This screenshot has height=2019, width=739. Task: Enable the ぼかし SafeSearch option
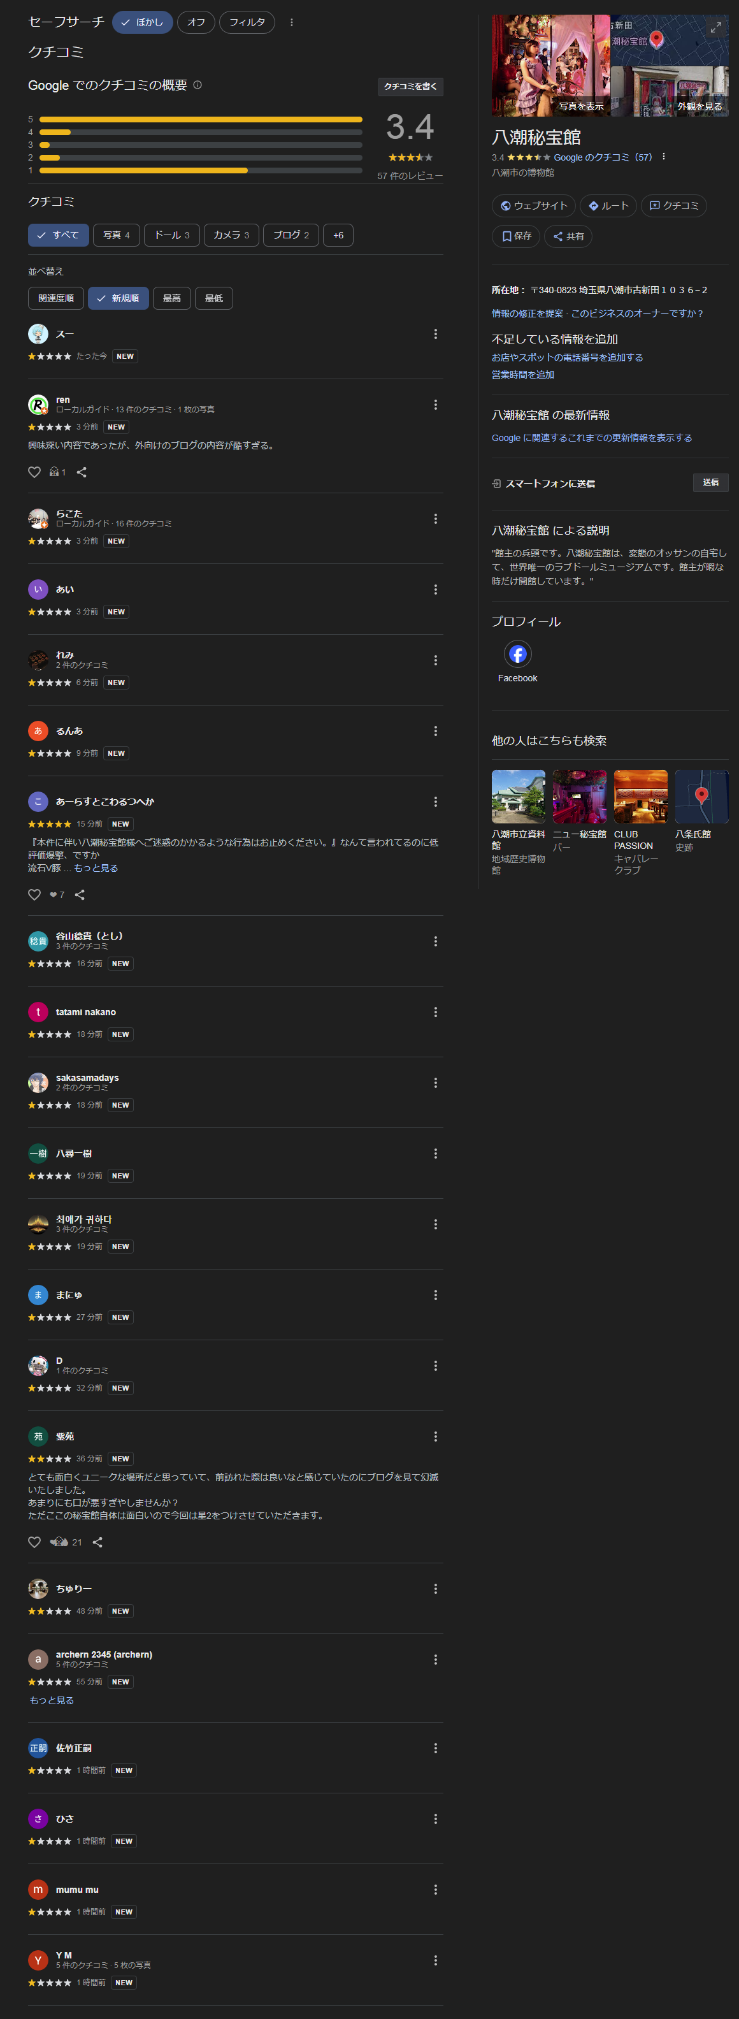tap(142, 23)
